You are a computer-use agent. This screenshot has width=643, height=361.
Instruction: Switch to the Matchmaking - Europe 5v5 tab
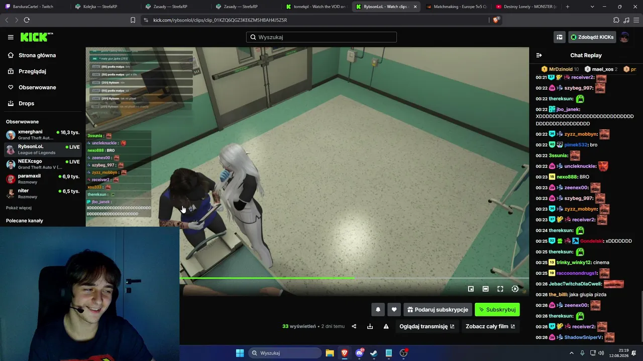pos(456,7)
